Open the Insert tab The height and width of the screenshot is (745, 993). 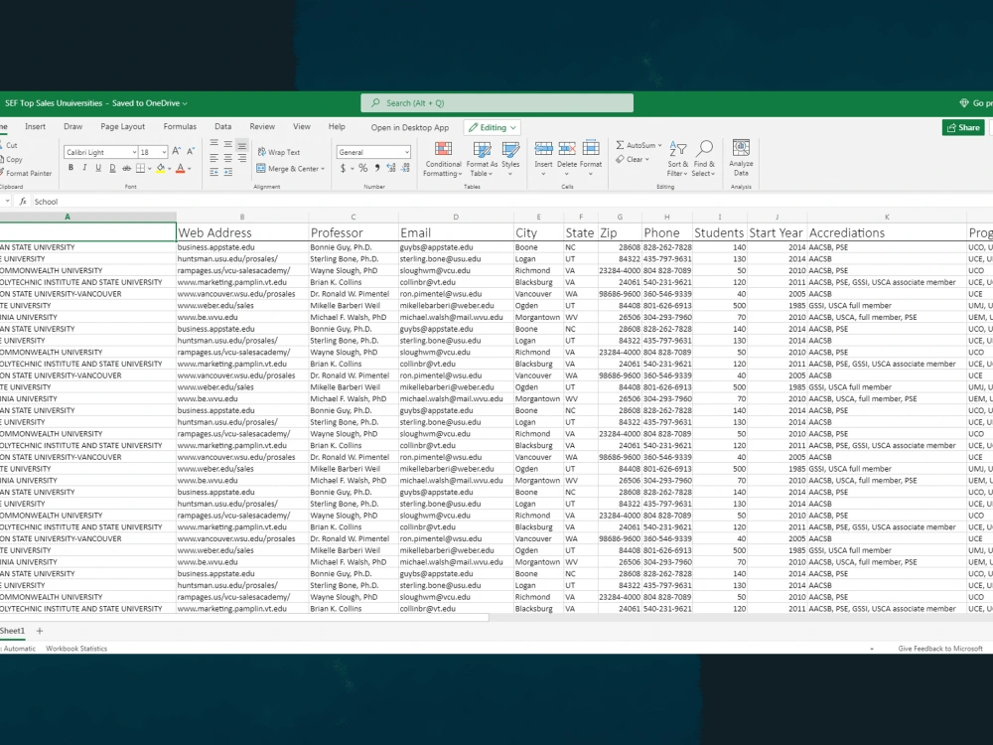pos(35,127)
